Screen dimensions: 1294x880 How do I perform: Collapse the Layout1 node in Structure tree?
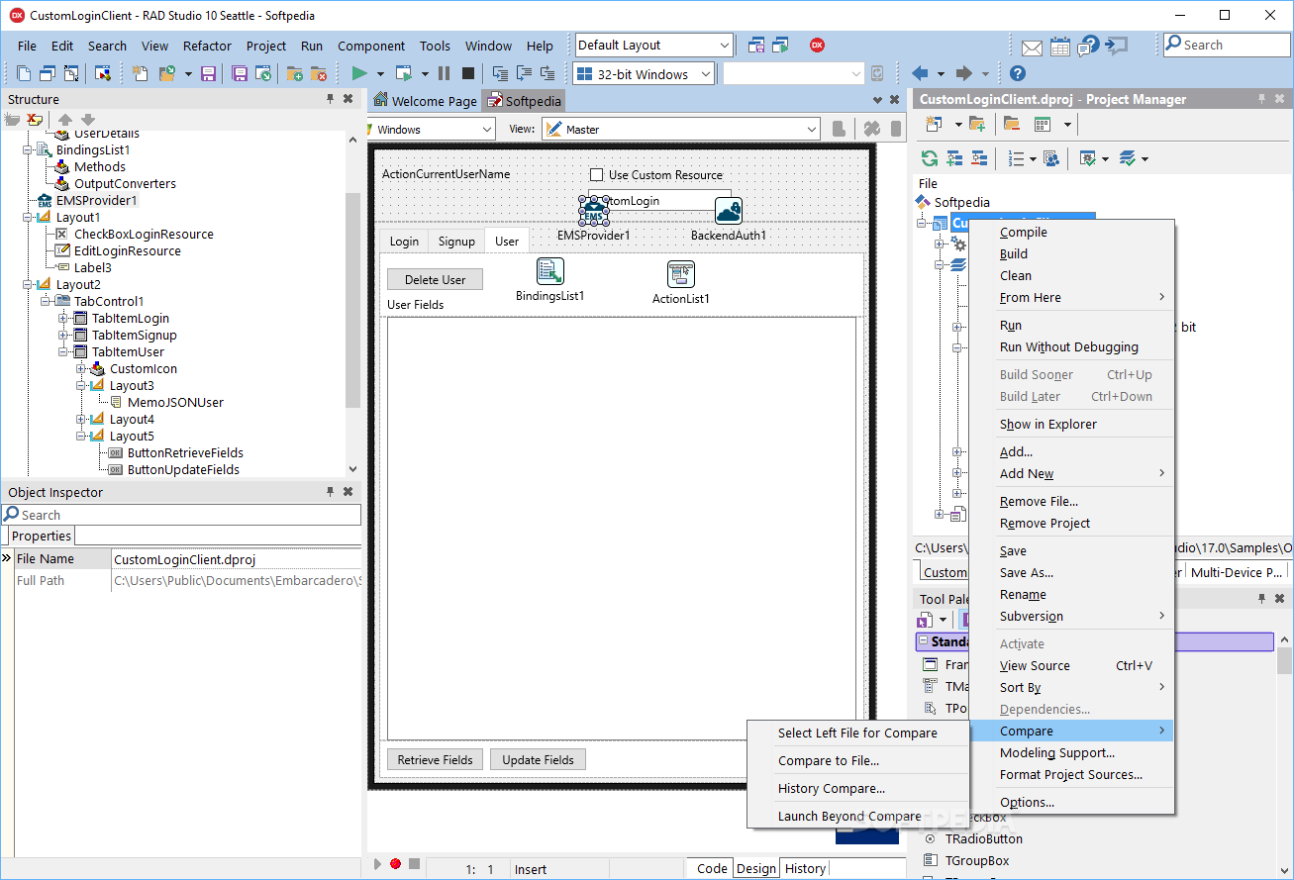tap(29, 217)
